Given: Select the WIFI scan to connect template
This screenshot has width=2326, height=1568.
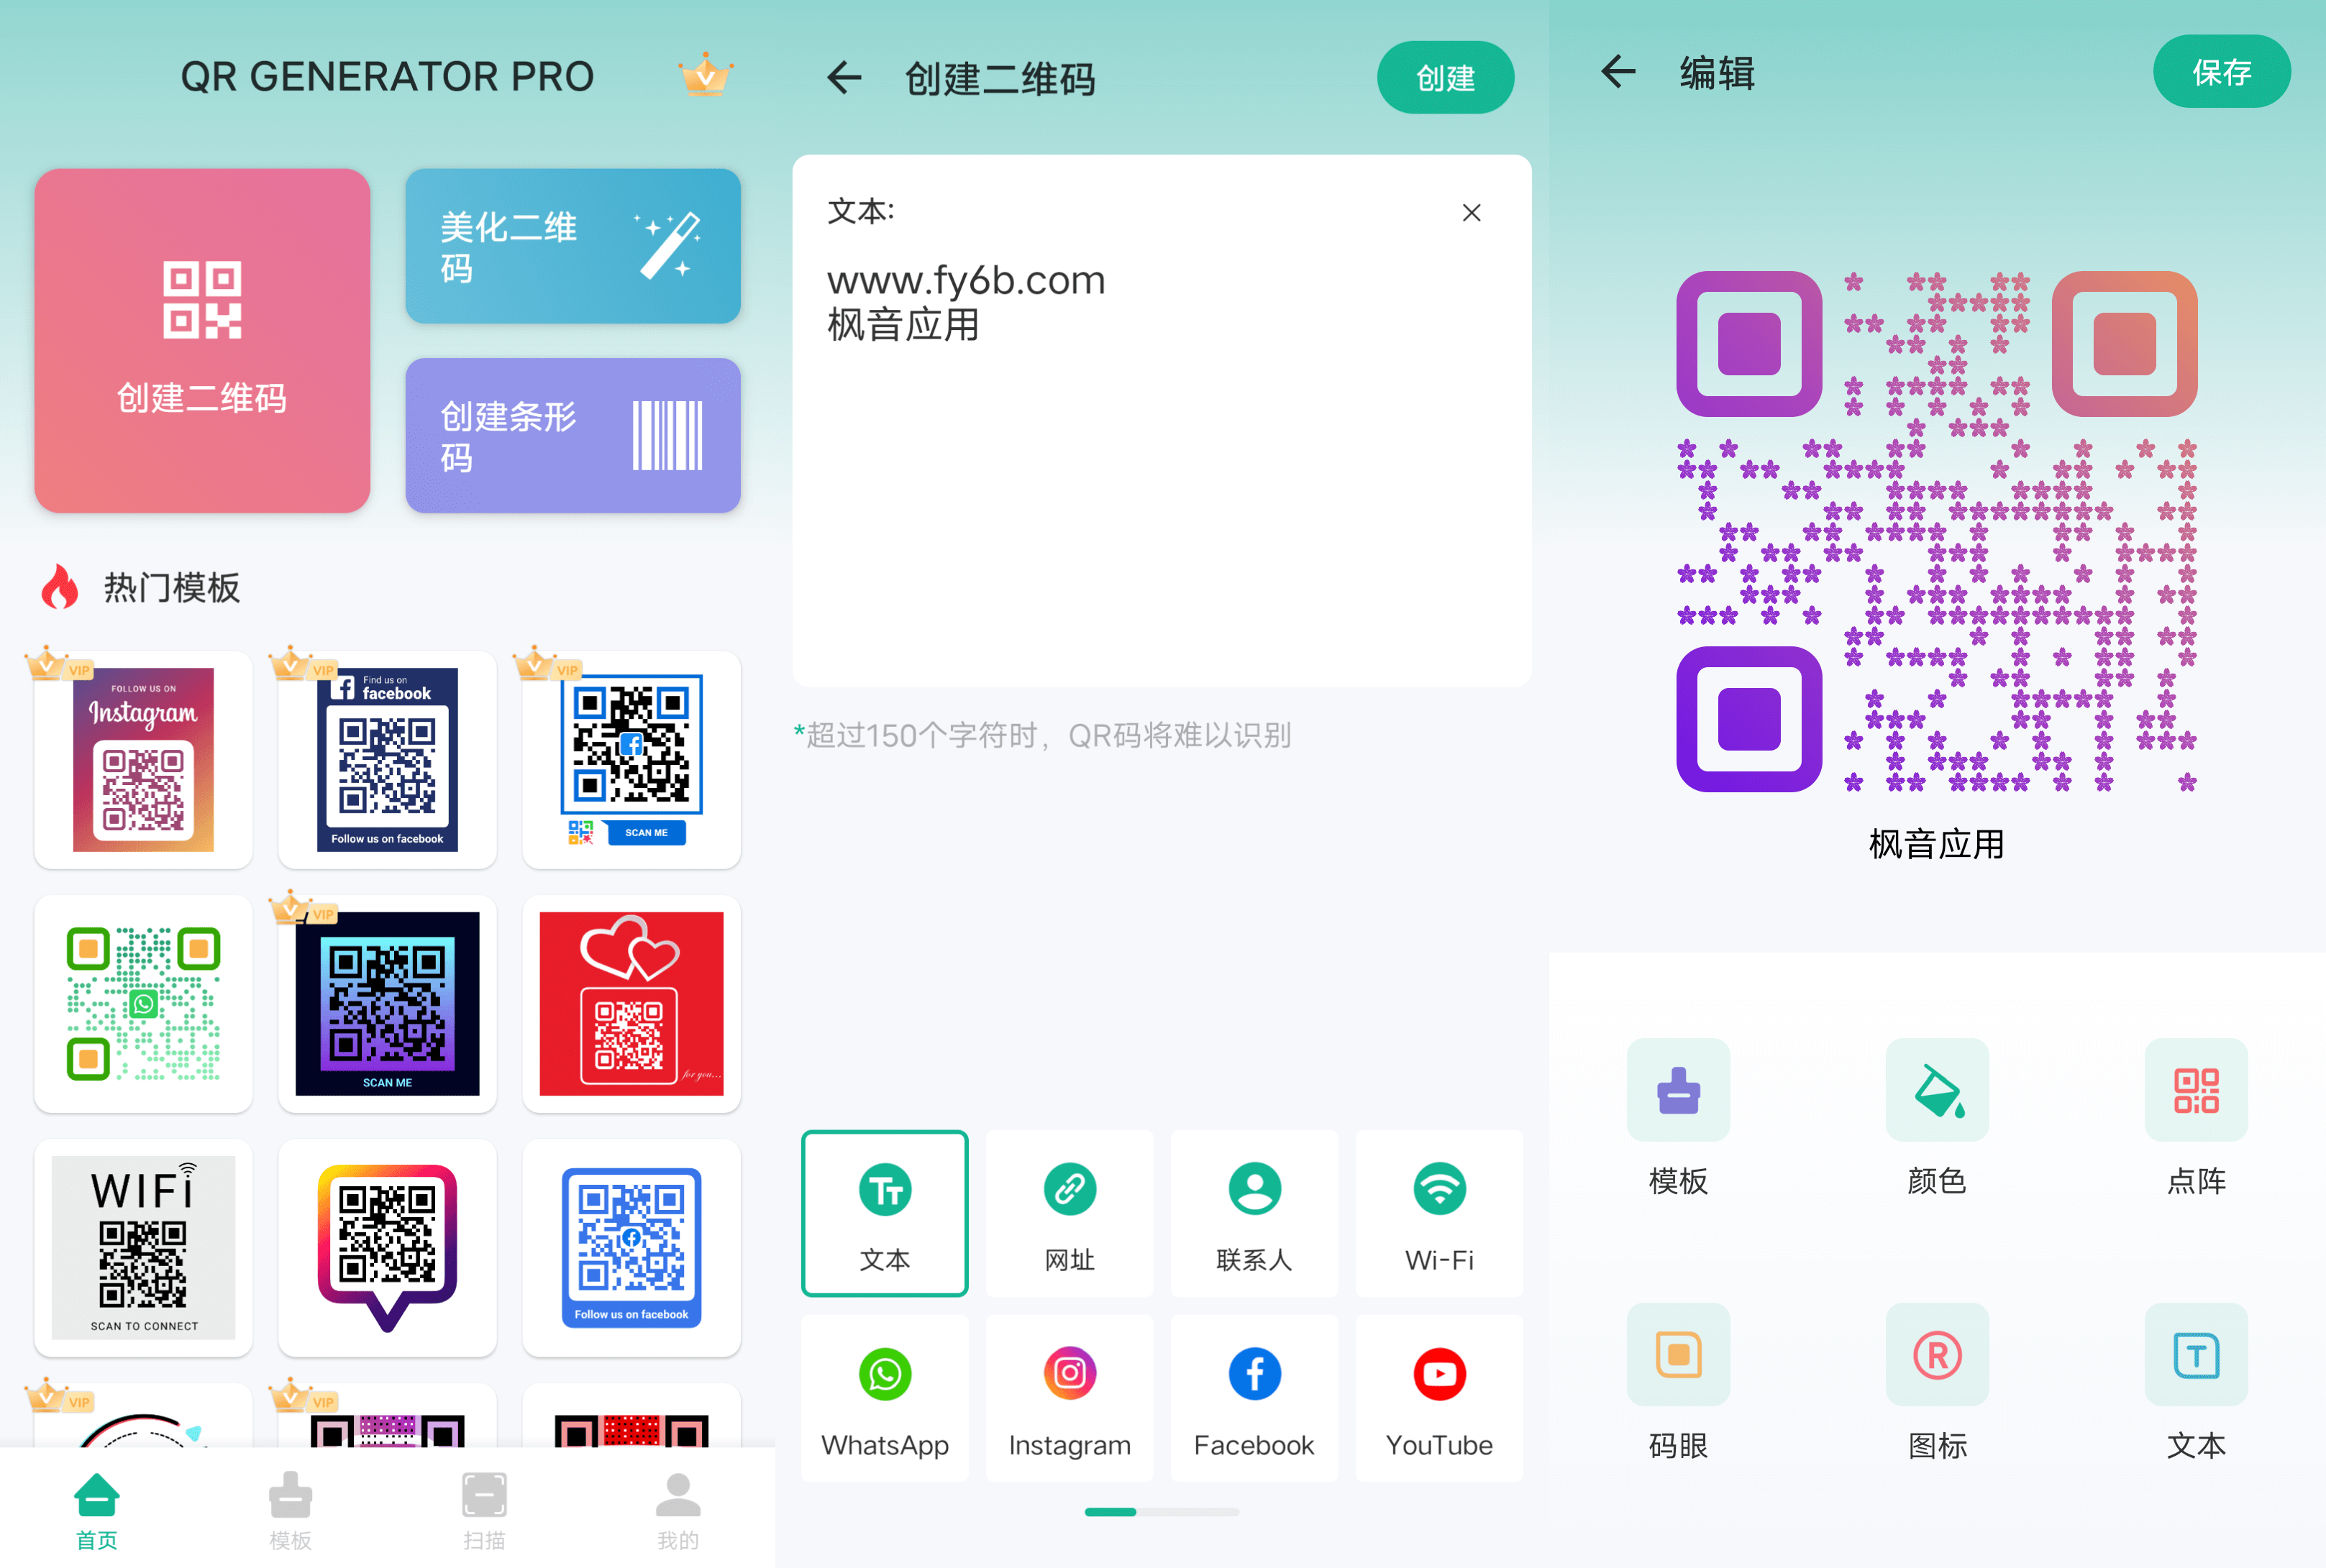Looking at the screenshot, I should [x=143, y=1248].
